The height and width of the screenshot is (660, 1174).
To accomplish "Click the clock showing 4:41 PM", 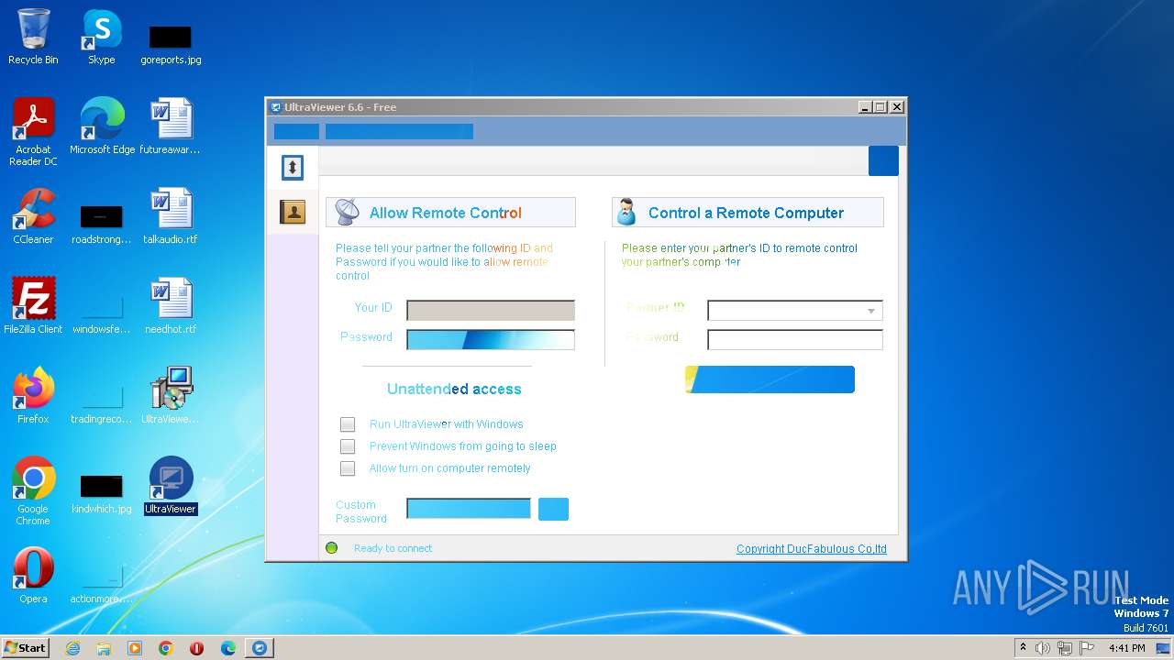I will pos(1126,648).
